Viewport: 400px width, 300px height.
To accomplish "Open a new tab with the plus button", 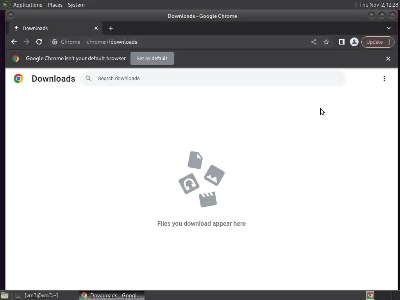I will [x=111, y=28].
